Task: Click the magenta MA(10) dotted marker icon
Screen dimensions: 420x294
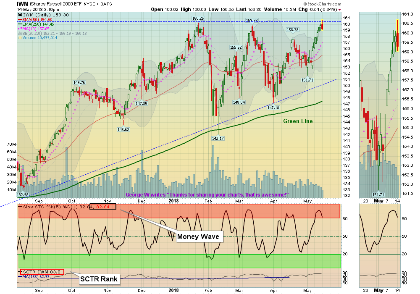Action: click(x=19, y=29)
